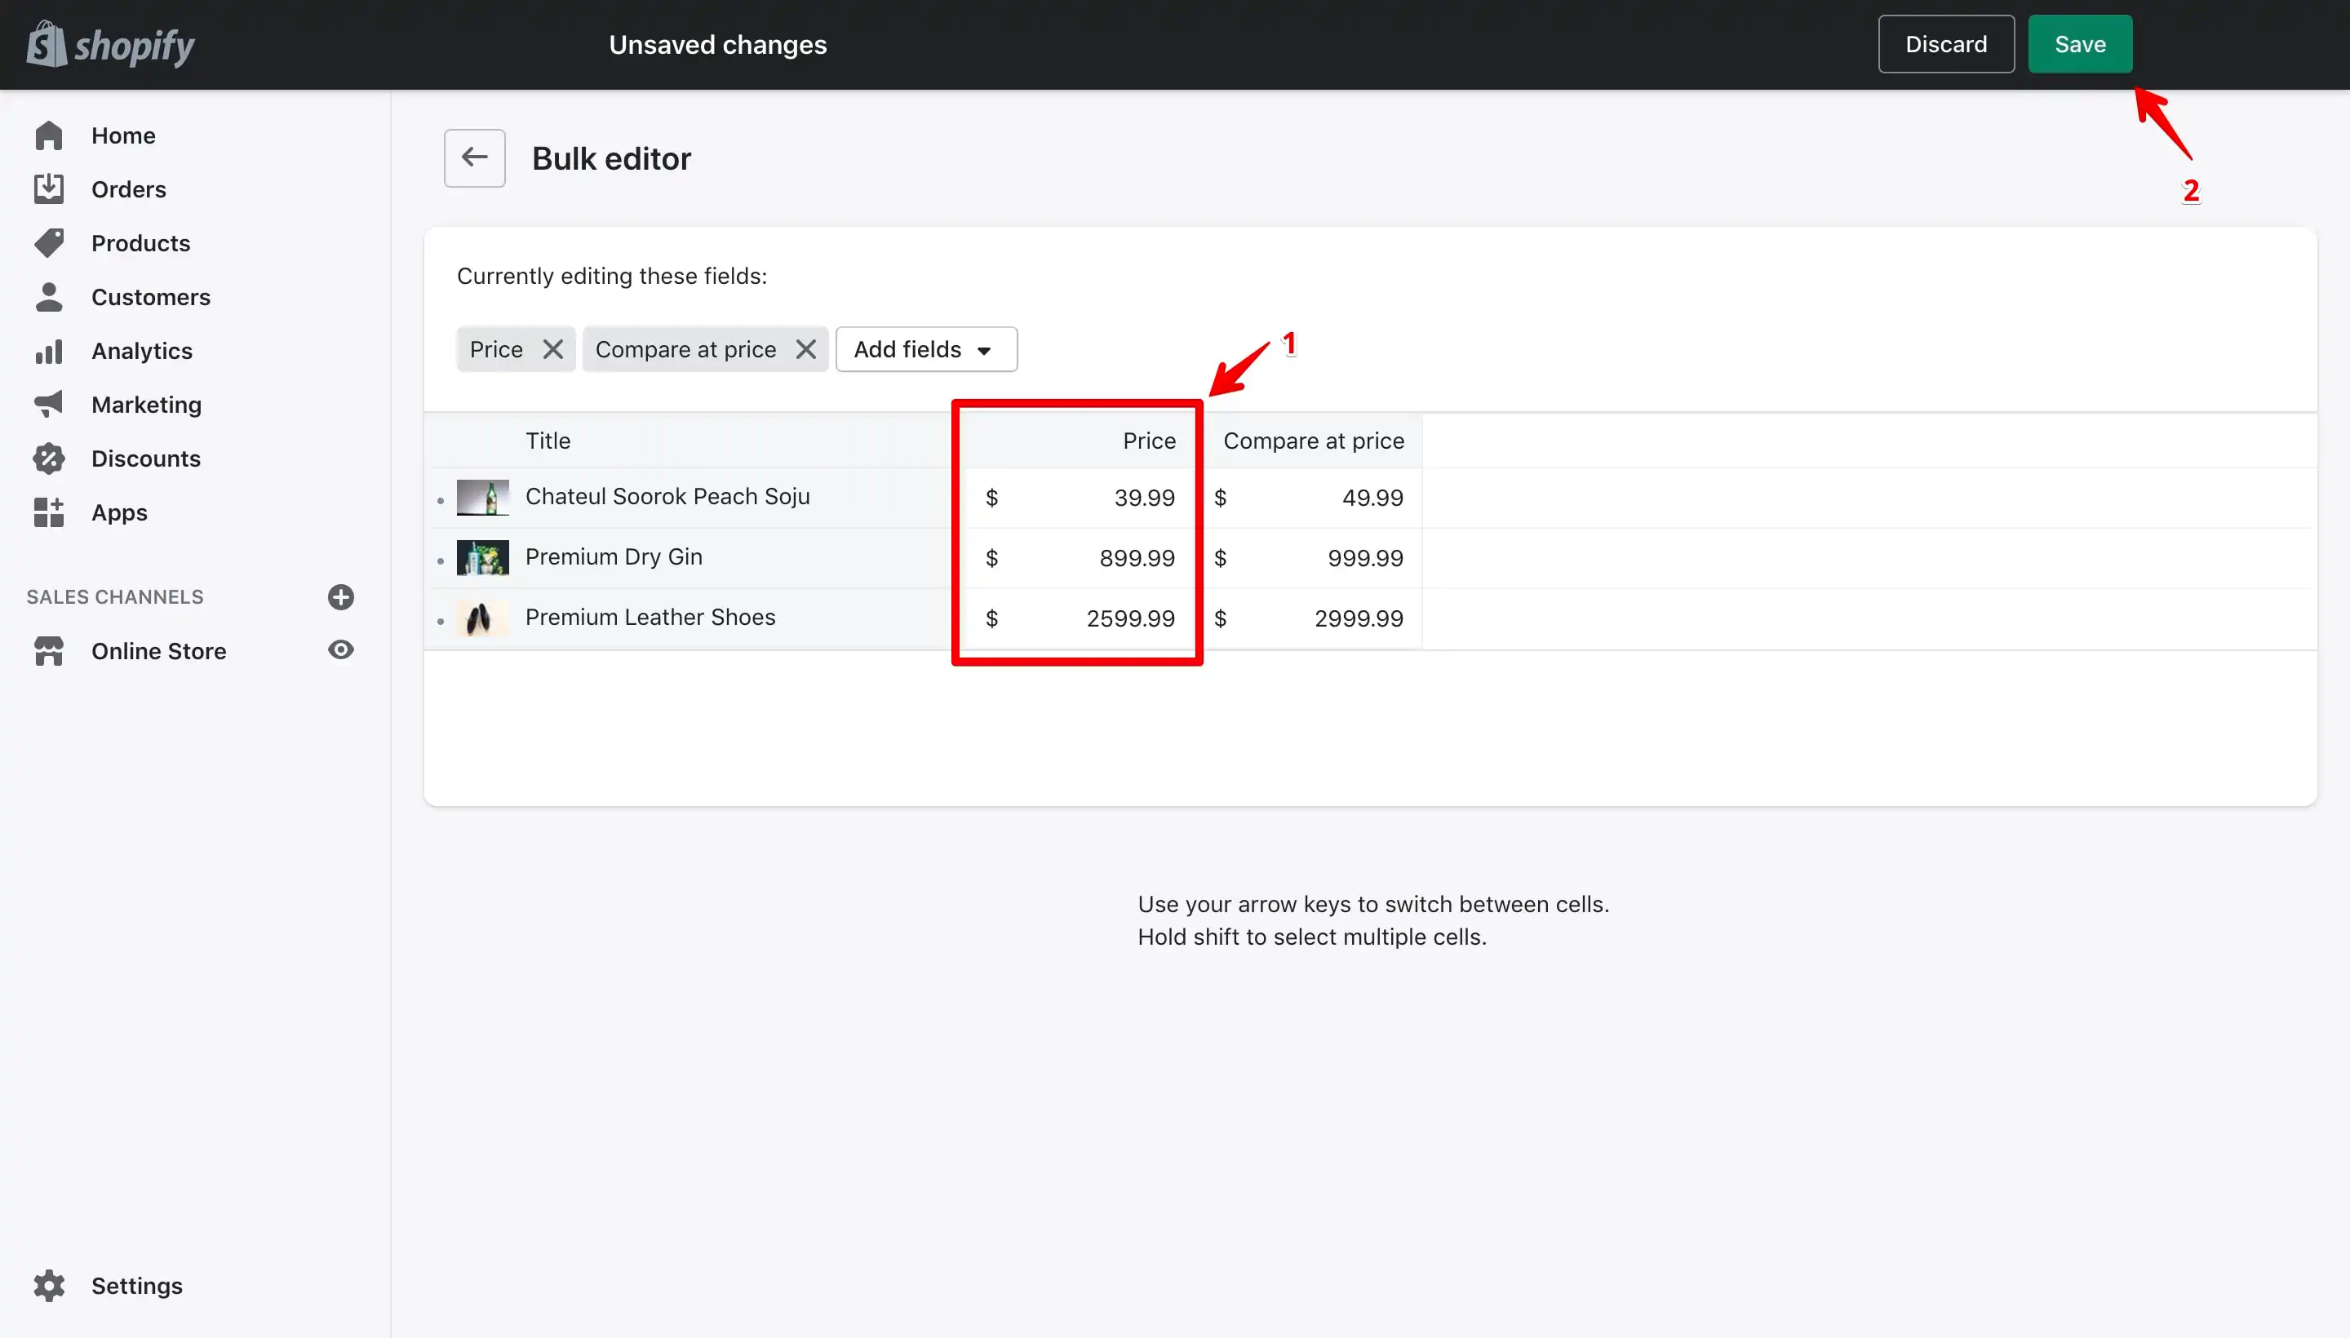Image resolution: width=2350 pixels, height=1338 pixels.
Task: Edit the 39.99 price cell
Action: pyautogui.click(x=1078, y=497)
